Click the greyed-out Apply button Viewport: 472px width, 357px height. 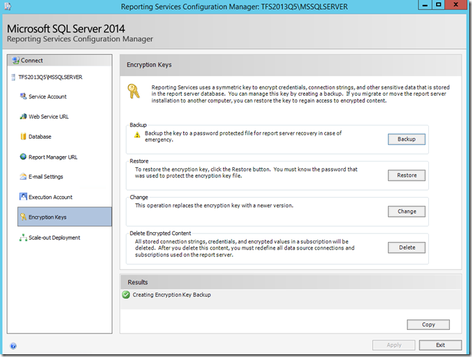(394, 345)
